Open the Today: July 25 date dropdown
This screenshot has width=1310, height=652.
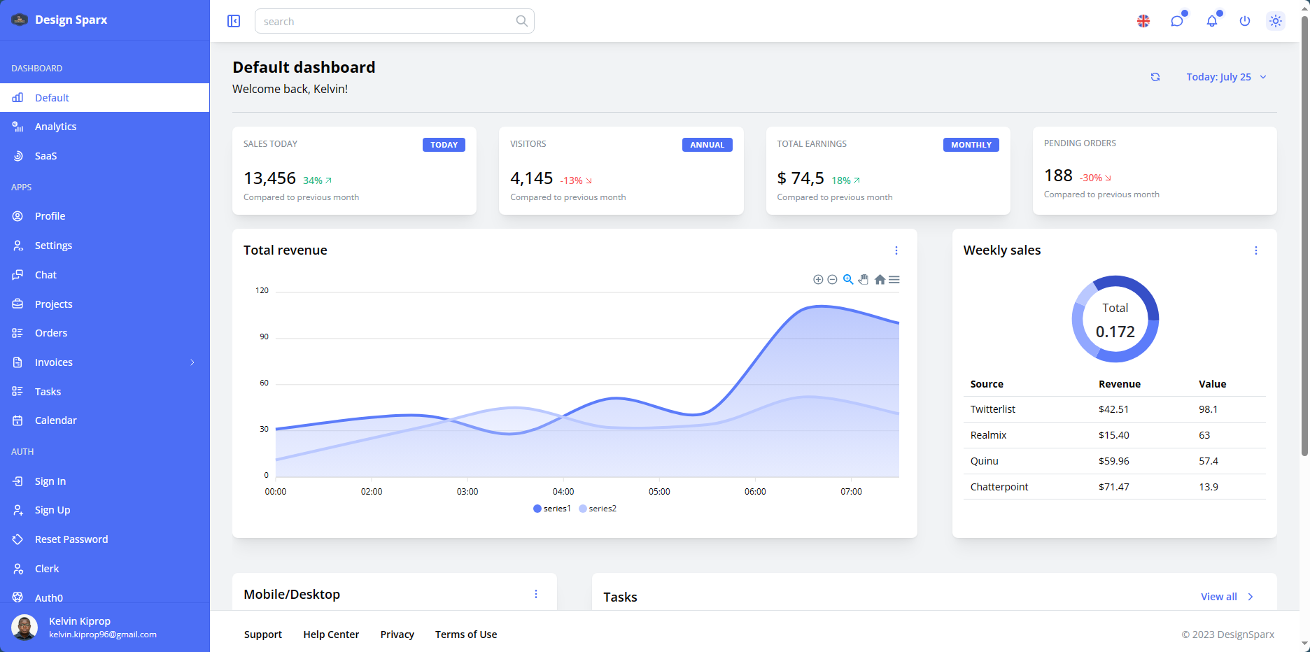point(1226,77)
